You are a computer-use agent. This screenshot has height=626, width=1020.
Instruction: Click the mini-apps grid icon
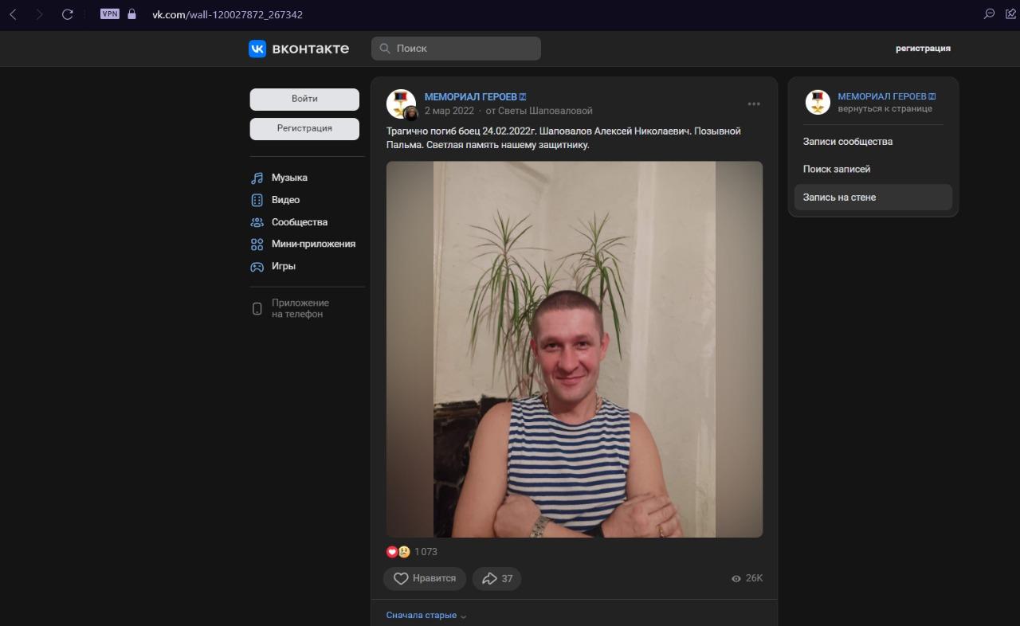pos(257,245)
